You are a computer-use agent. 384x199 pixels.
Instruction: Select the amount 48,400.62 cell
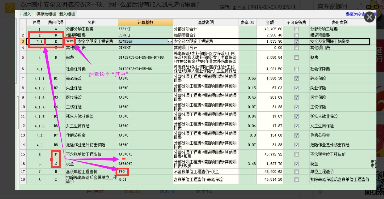[x=270, y=172]
